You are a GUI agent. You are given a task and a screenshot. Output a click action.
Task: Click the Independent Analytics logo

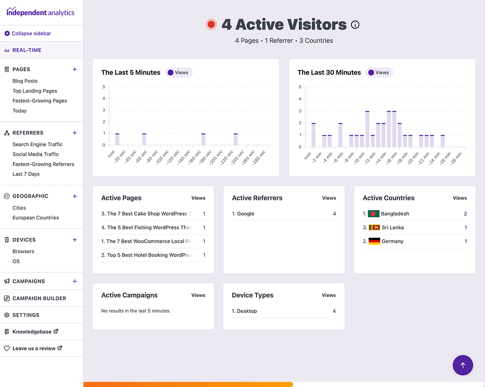click(x=40, y=12)
